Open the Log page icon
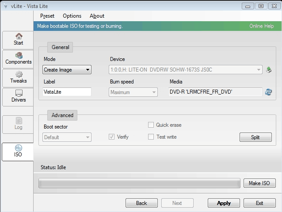This screenshot has width=282, height=212. [x=19, y=121]
